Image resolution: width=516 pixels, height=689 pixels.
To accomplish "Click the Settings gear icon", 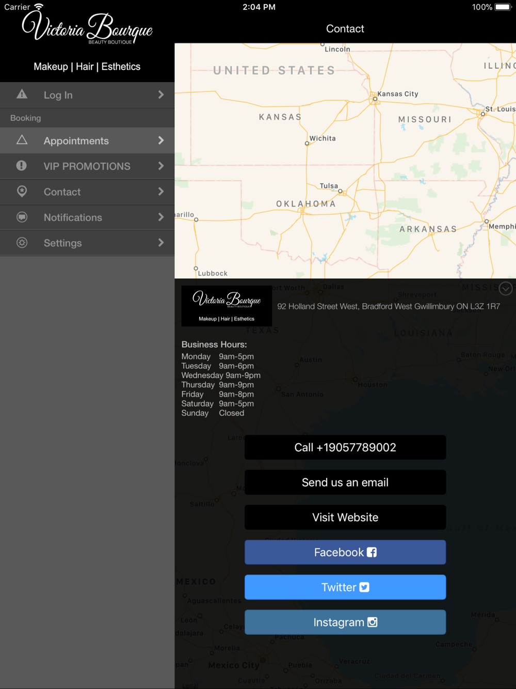I will click(22, 242).
